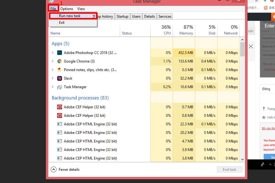
Task: Click the first Adobe CEP HTML Engine icon
Action: pyautogui.click(x=60, y=124)
